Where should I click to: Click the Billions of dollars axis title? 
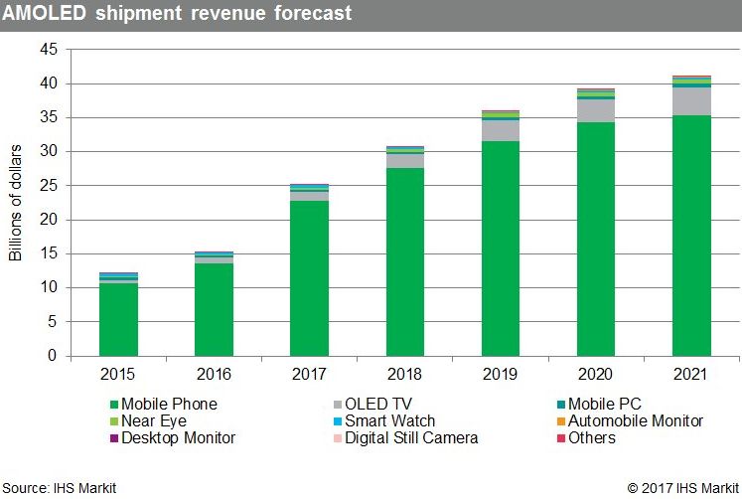(x=16, y=203)
